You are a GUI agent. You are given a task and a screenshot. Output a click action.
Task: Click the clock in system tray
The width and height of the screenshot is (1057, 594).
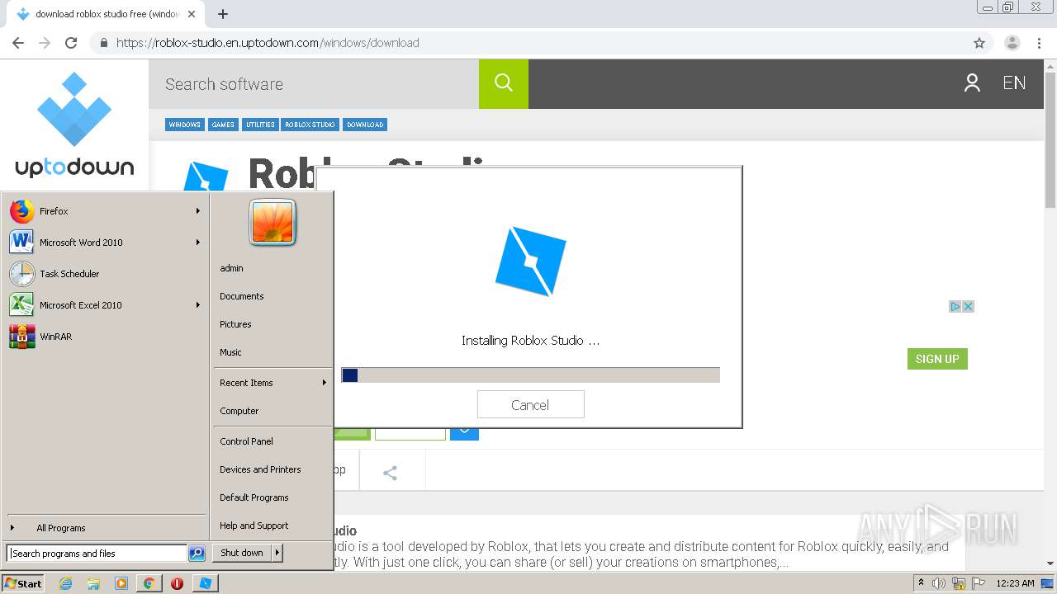tap(1015, 583)
